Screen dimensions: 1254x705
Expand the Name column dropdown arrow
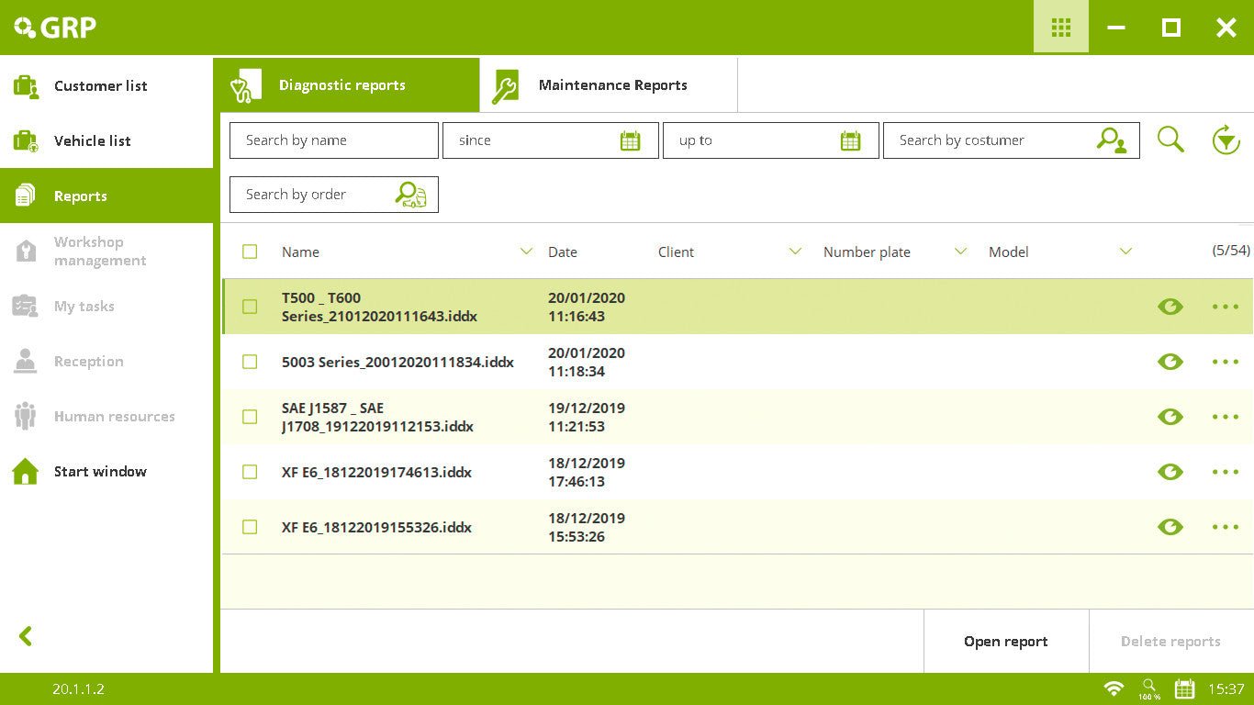coord(526,252)
